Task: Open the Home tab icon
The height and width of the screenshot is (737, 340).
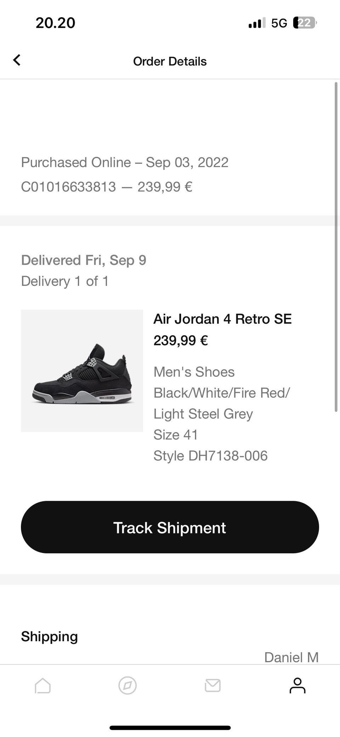Action: 42,685
